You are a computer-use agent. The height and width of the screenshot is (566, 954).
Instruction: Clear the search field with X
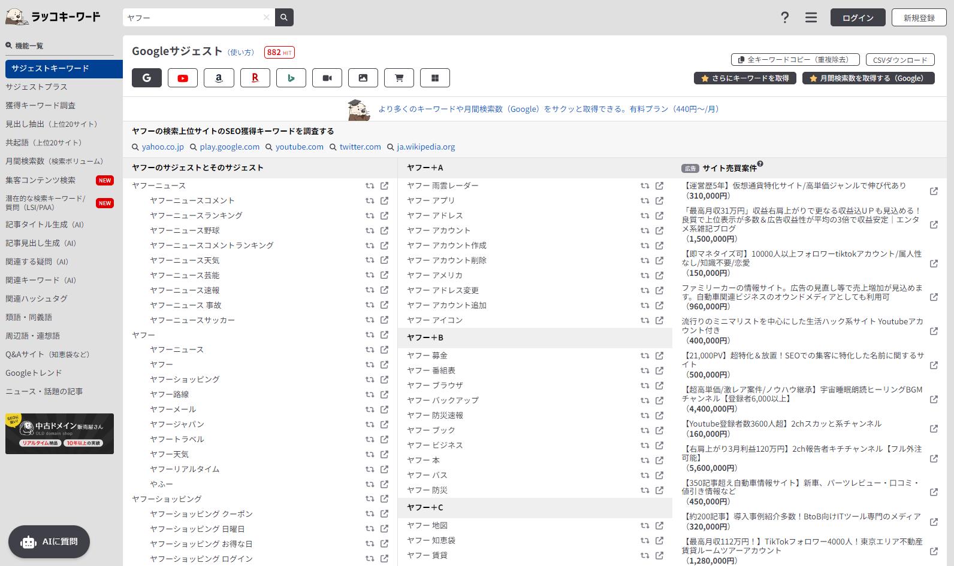[266, 17]
